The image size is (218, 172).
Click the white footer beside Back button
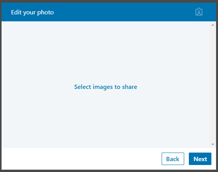tap(82, 159)
